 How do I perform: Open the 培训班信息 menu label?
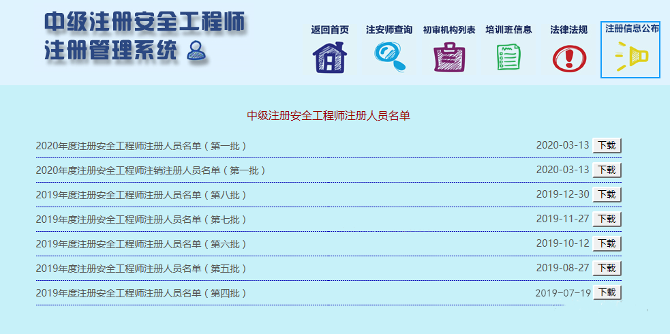[x=508, y=29]
